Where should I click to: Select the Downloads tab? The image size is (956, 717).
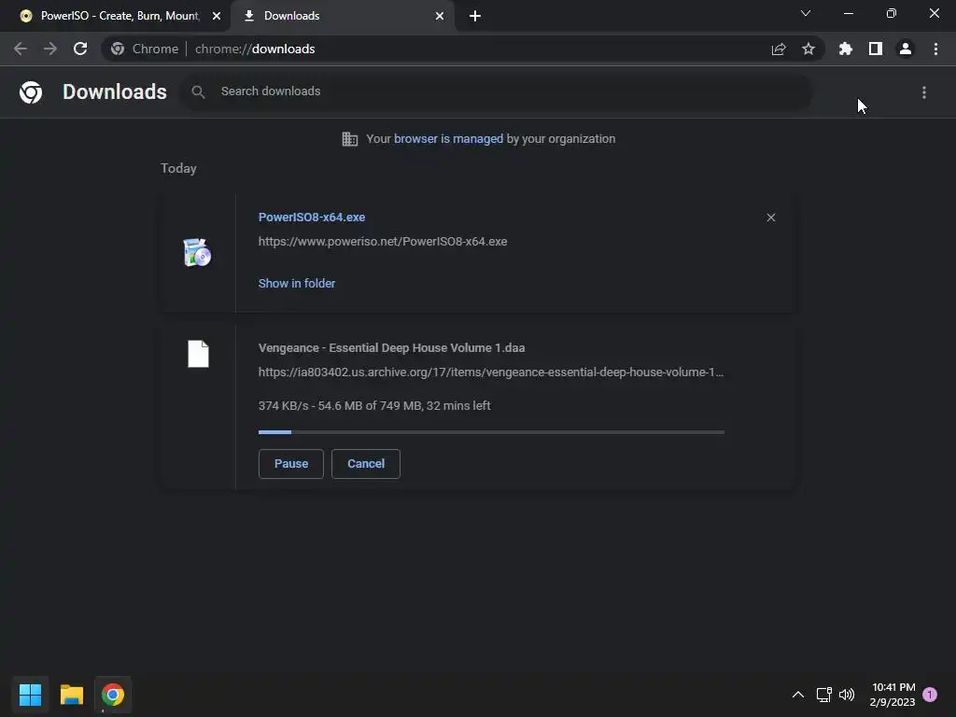click(342, 16)
